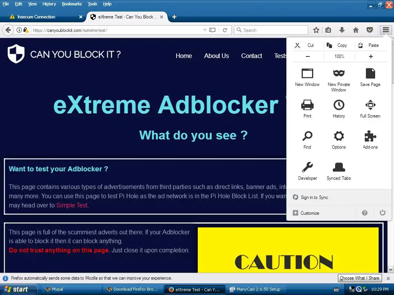Choose Save Page in the menu panel
The width and height of the screenshot is (394, 295).
[370, 77]
